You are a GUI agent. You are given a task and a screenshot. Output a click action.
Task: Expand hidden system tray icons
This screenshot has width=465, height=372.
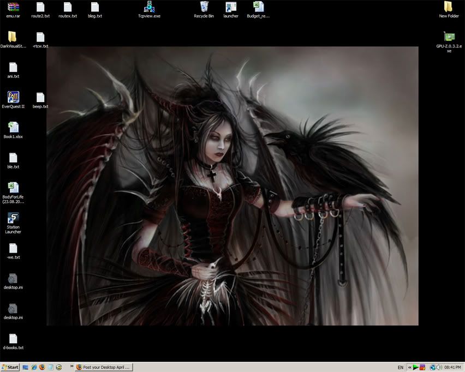(x=410, y=368)
